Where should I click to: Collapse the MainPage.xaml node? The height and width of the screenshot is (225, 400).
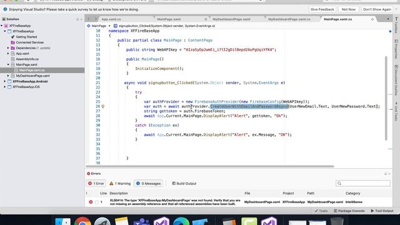tap(8, 64)
